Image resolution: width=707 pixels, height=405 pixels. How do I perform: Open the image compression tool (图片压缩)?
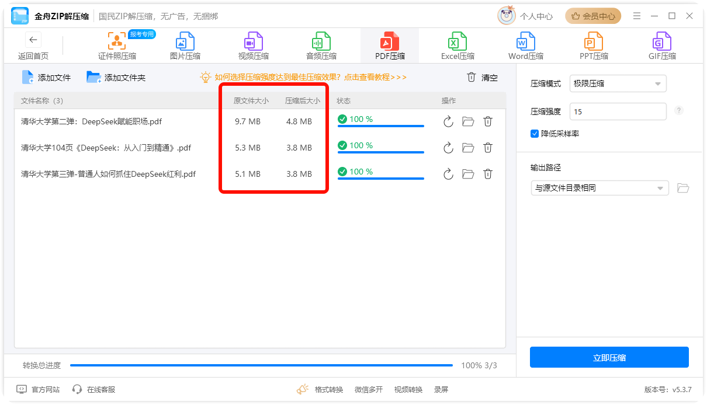(x=185, y=46)
